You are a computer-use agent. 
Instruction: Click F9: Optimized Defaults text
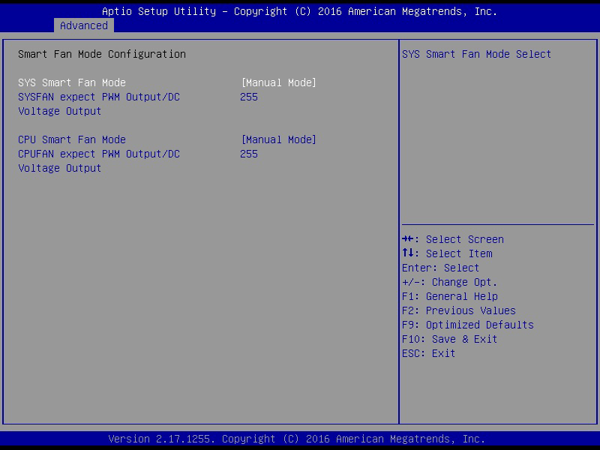[467, 325]
